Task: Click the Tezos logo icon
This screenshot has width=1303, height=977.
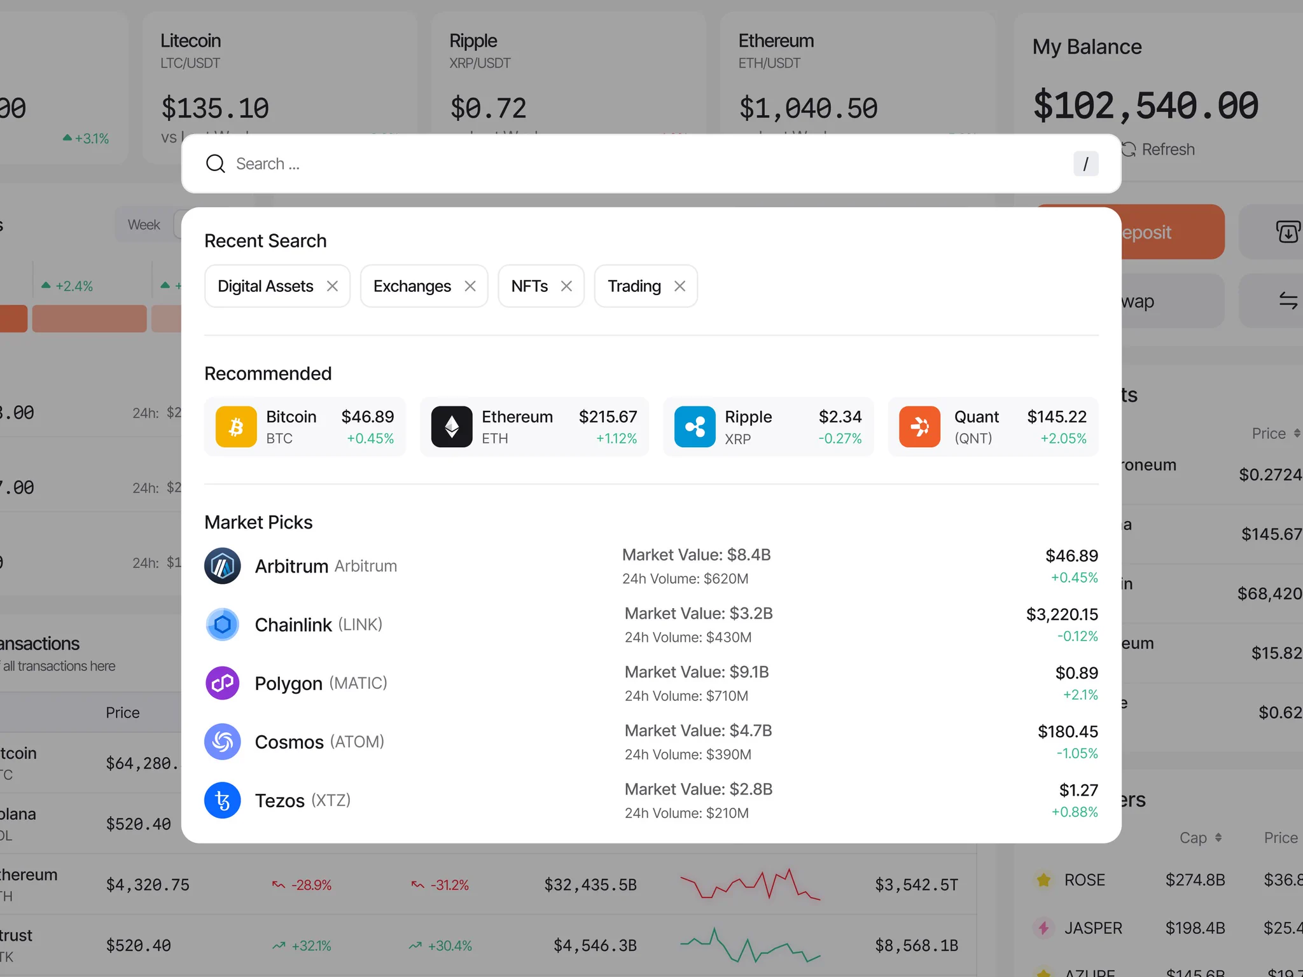Action: pos(223,800)
